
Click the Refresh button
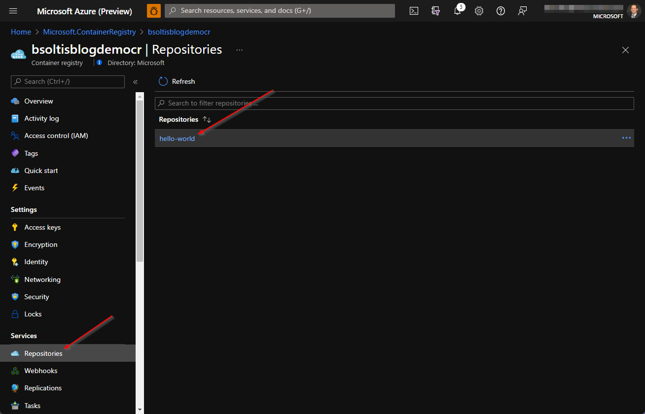(177, 81)
